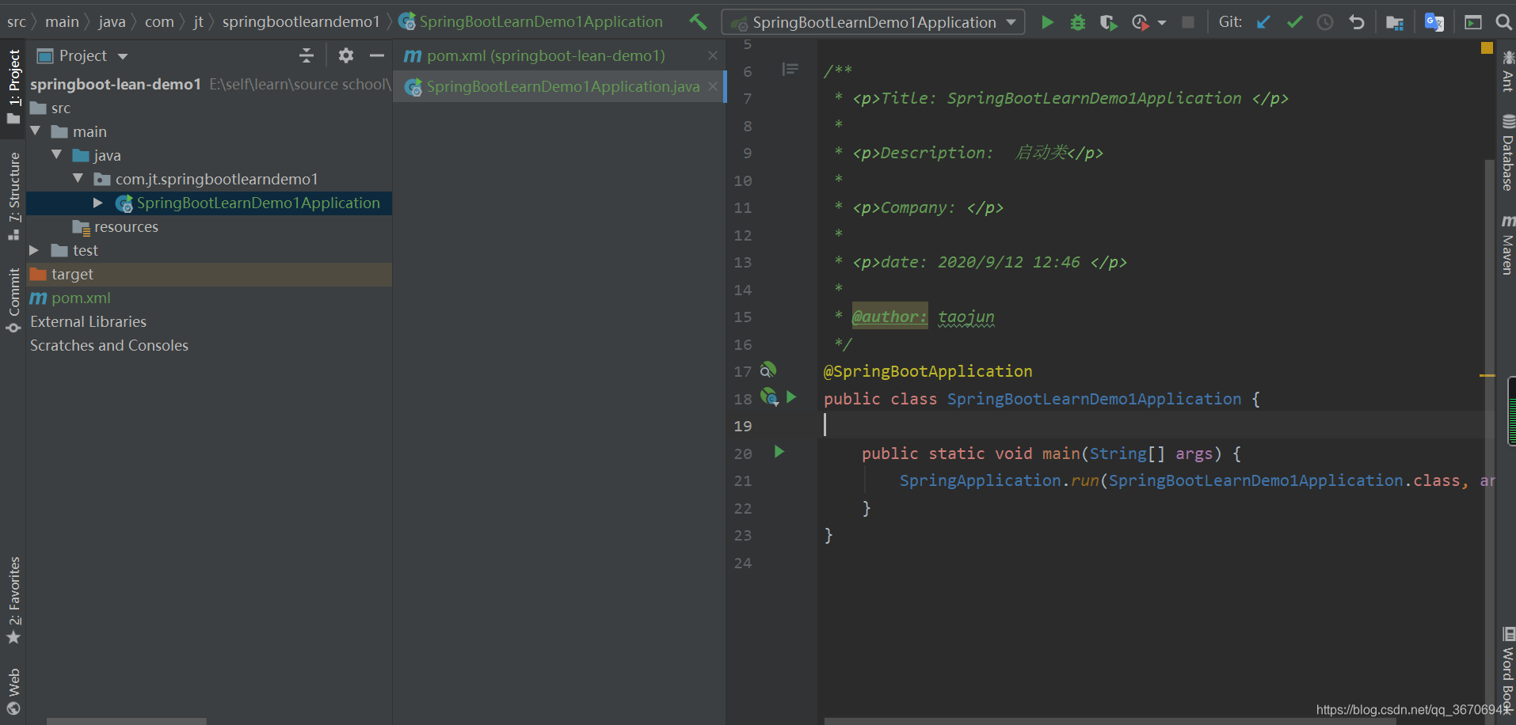Open Project Structure icon in toolbar
Screen dimensions: 1516x725
click(x=1394, y=22)
